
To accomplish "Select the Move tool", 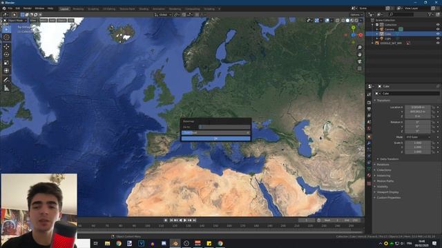I will [6, 47].
